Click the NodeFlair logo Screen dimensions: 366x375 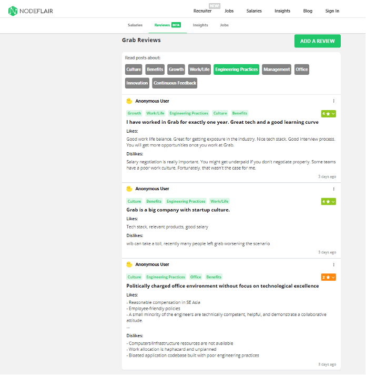(30, 11)
